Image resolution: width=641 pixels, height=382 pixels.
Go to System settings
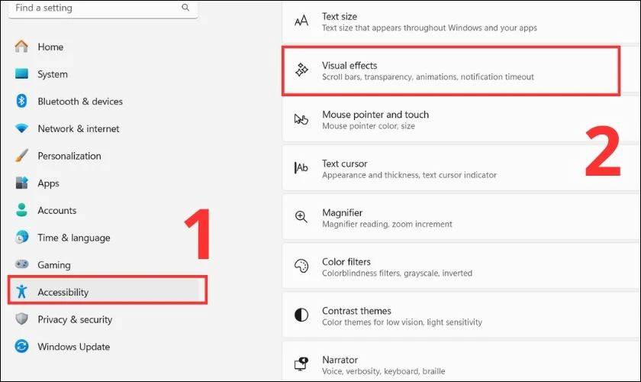tap(103, 74)
